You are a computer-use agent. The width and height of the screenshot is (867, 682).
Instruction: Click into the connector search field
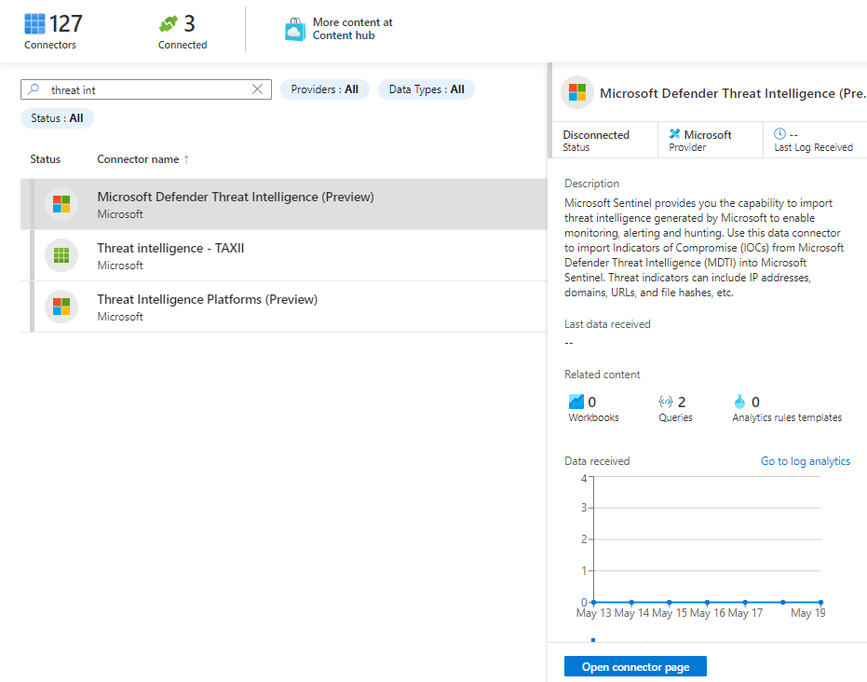149,89
